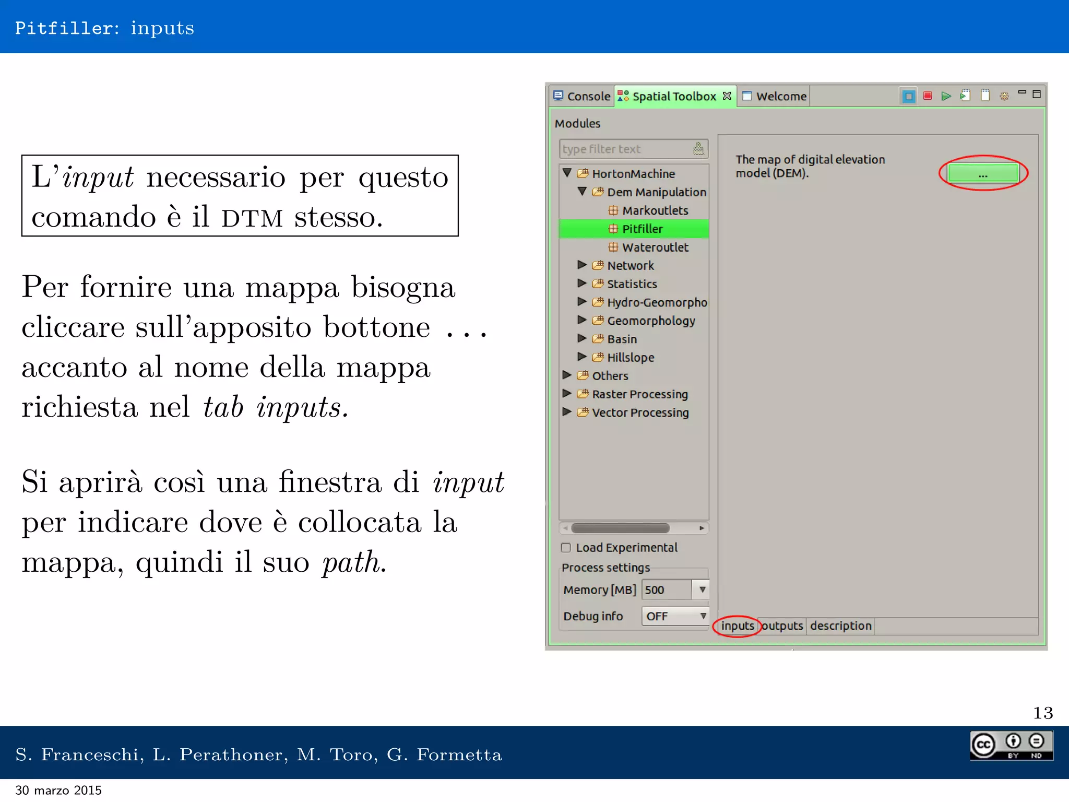This screenshot has width=1069, height=802.
Task: Select the Wateroutlet module
Action: coord(655,247)
